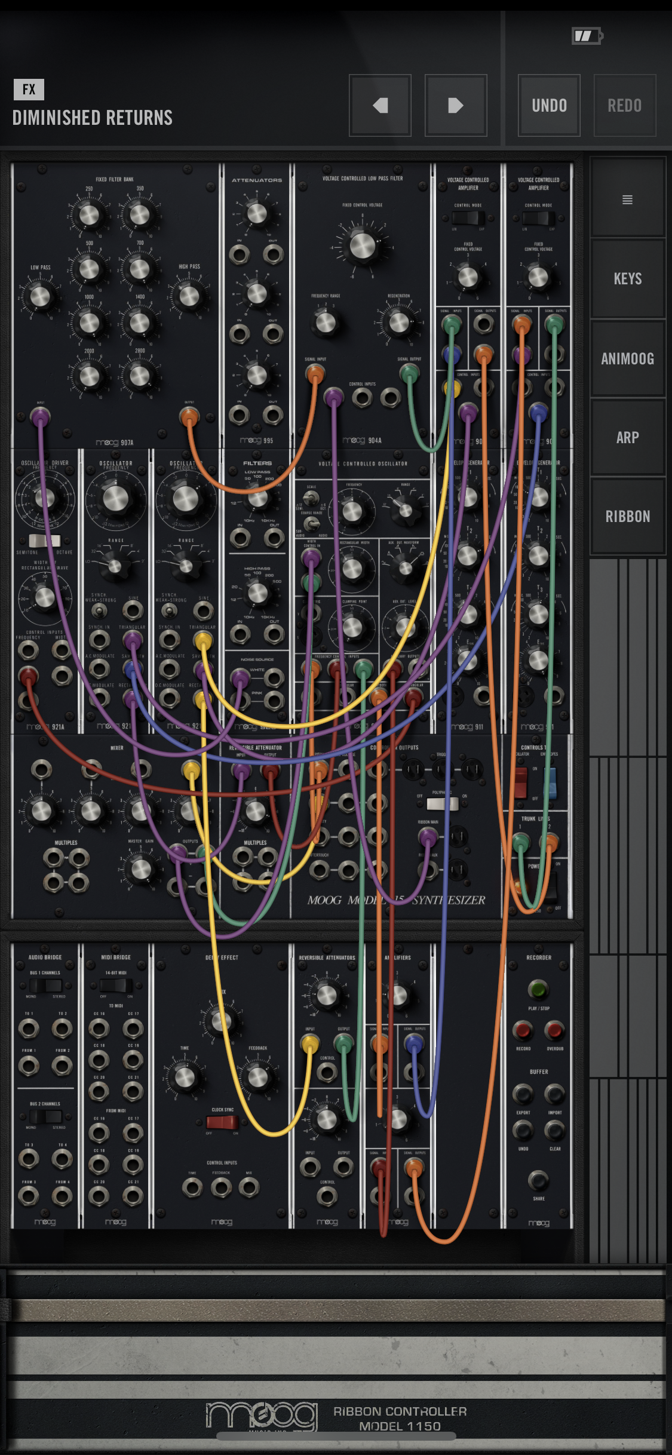Viewport: 672px width, 1455px height.
Task: Select the Audio Bridge FROM 2 jack
Action: (62, 1065)
